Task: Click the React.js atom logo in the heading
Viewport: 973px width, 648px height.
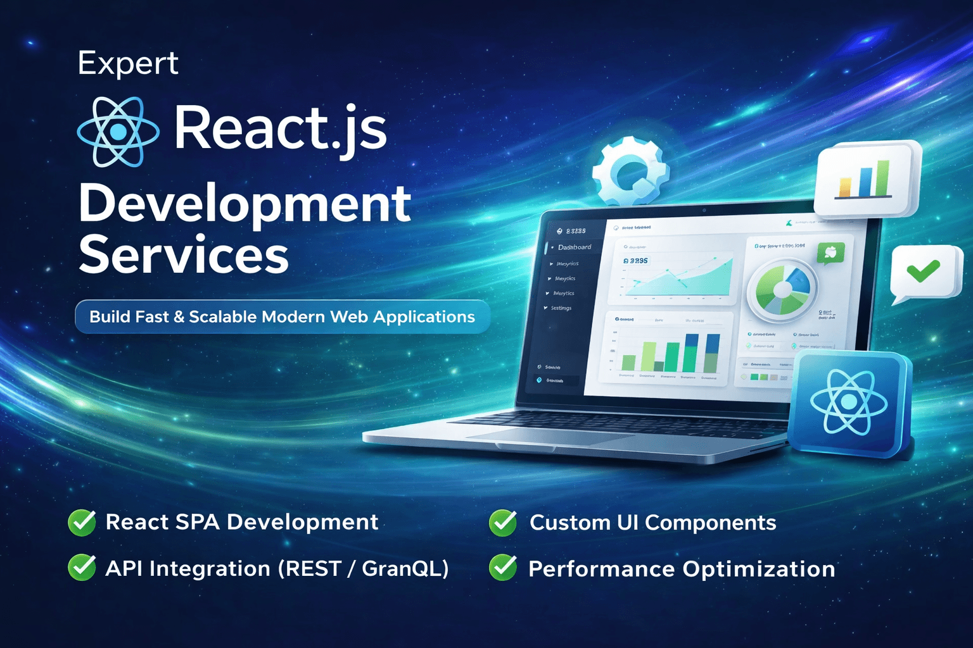Action: [x=118, y=132]
